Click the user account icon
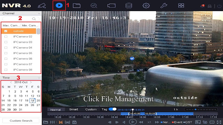This screenshot has height=125, width=223. (x=209, y=6)
